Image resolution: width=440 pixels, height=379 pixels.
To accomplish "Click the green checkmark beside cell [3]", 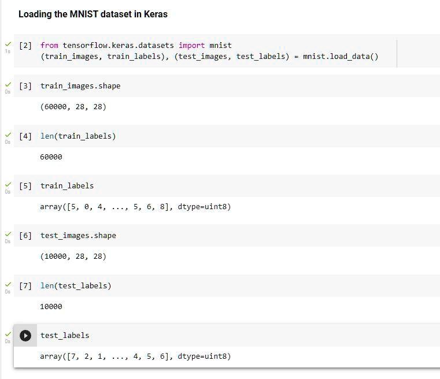I will tap(8, 84).
